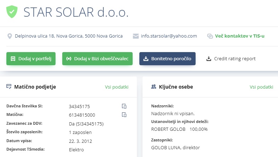Click the Matično podjetje section icon

tap(9, 86)
